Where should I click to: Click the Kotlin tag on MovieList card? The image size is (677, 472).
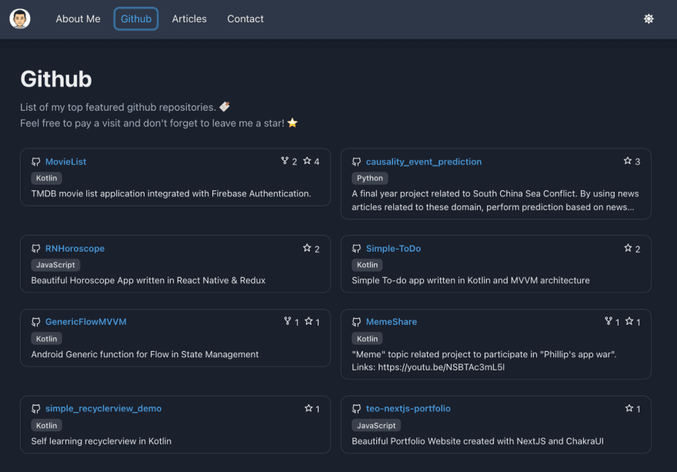coord(47,178)
